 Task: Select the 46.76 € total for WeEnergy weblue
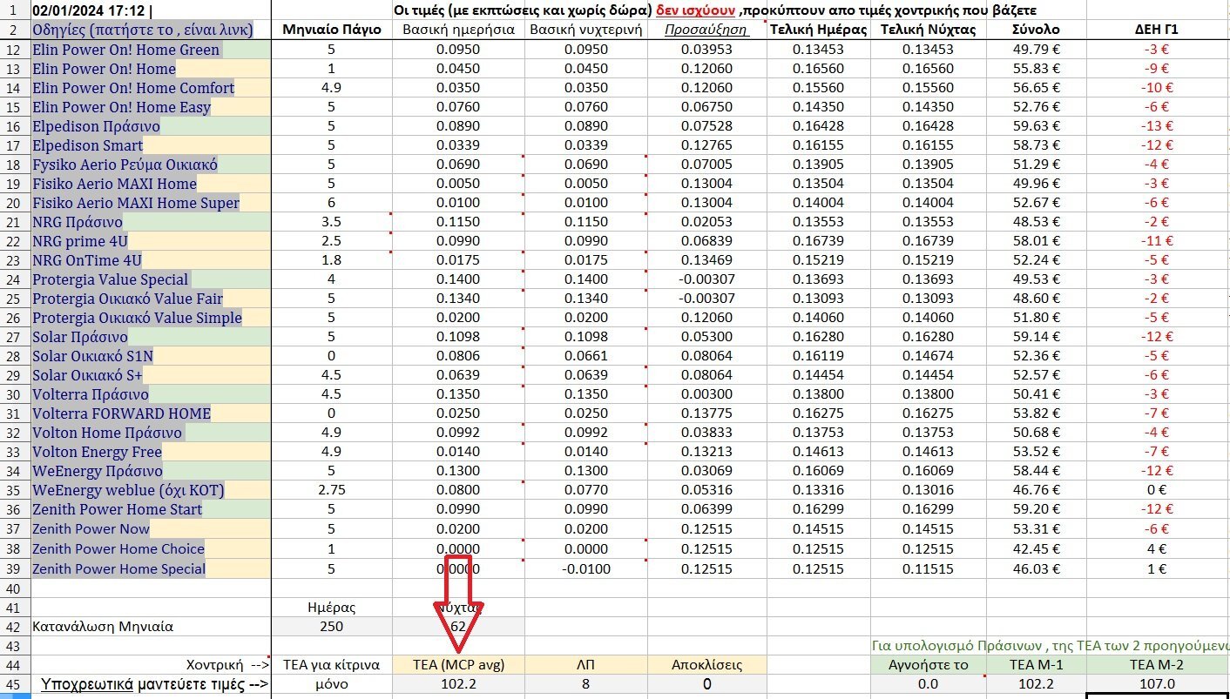pyautogui.click(x=1036, y=490)
